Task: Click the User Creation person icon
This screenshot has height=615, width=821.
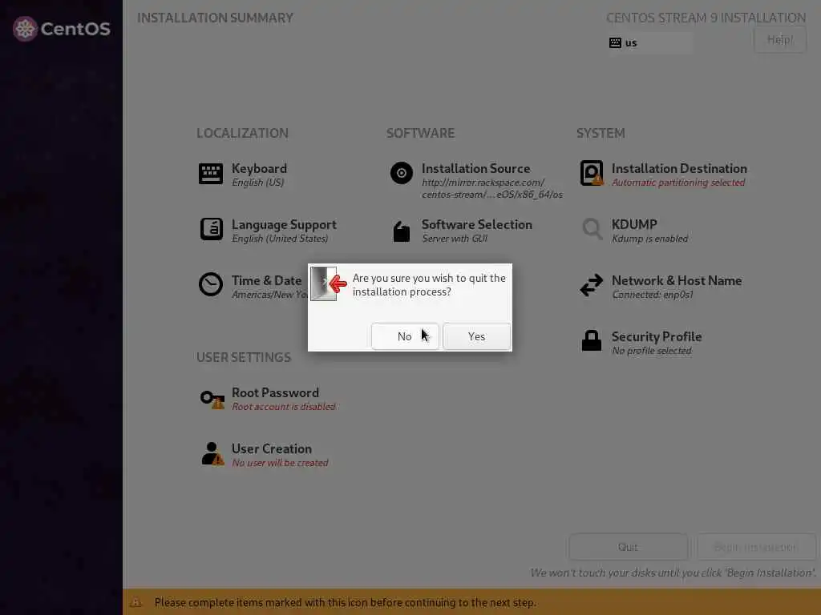Action: click(212, 453)
